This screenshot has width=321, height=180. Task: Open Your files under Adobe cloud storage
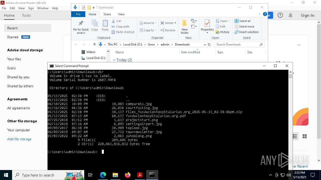14,59
